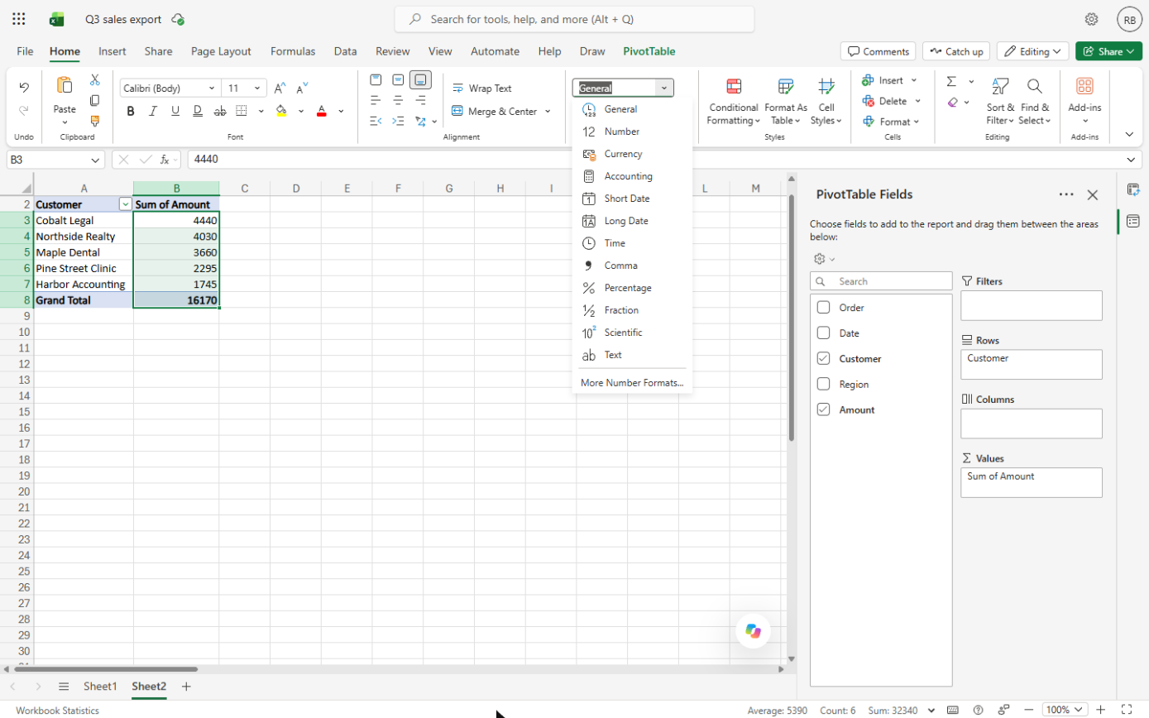The width and height of the screenshot is (1149, 718).
Task: Click the green Share button
Action: tap(1108, 51)
